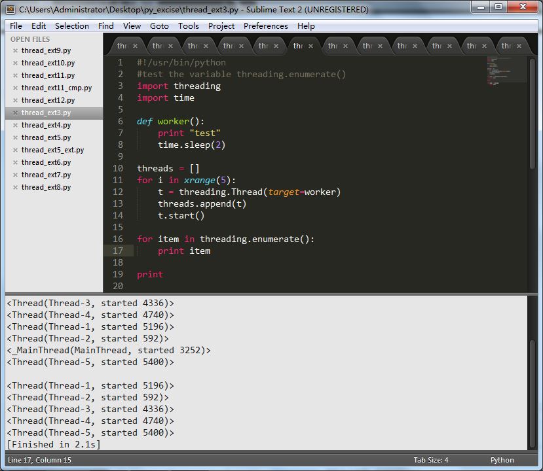
Task: Open thread_ext12.py from the sidebar
Action: (x=48, y=101)
